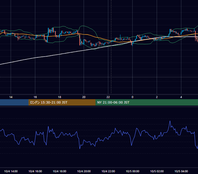Screen dimensions: 198x174
Task: Click the 10/5 04:00 label on oscillator axis
Action: (x=181, y=171)
